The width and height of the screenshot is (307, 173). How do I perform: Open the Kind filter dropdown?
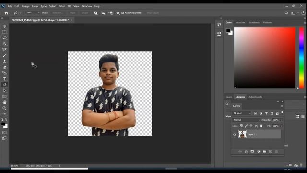pyautogui.click(x=242, y=113)
